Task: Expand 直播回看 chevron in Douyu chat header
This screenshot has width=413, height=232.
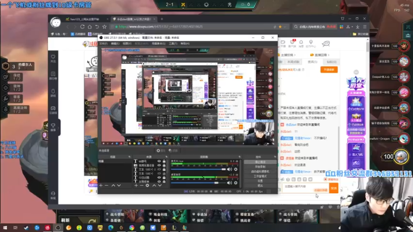Action: point(328,55)
